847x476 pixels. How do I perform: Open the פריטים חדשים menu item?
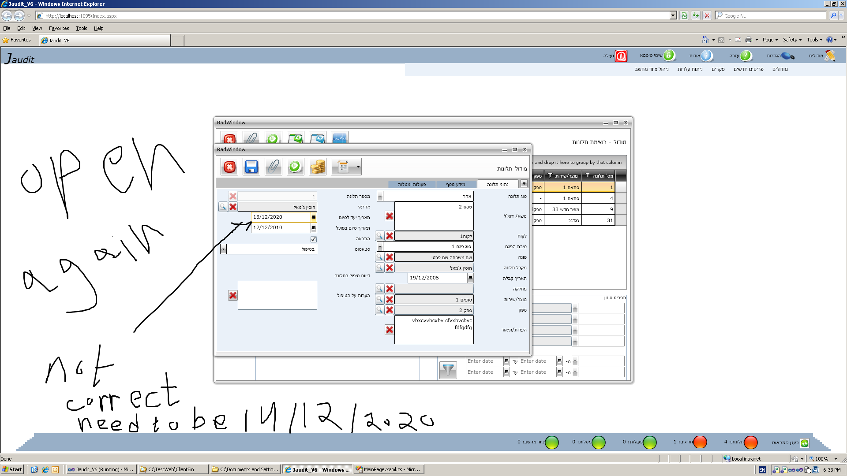(x=748, y=69)
